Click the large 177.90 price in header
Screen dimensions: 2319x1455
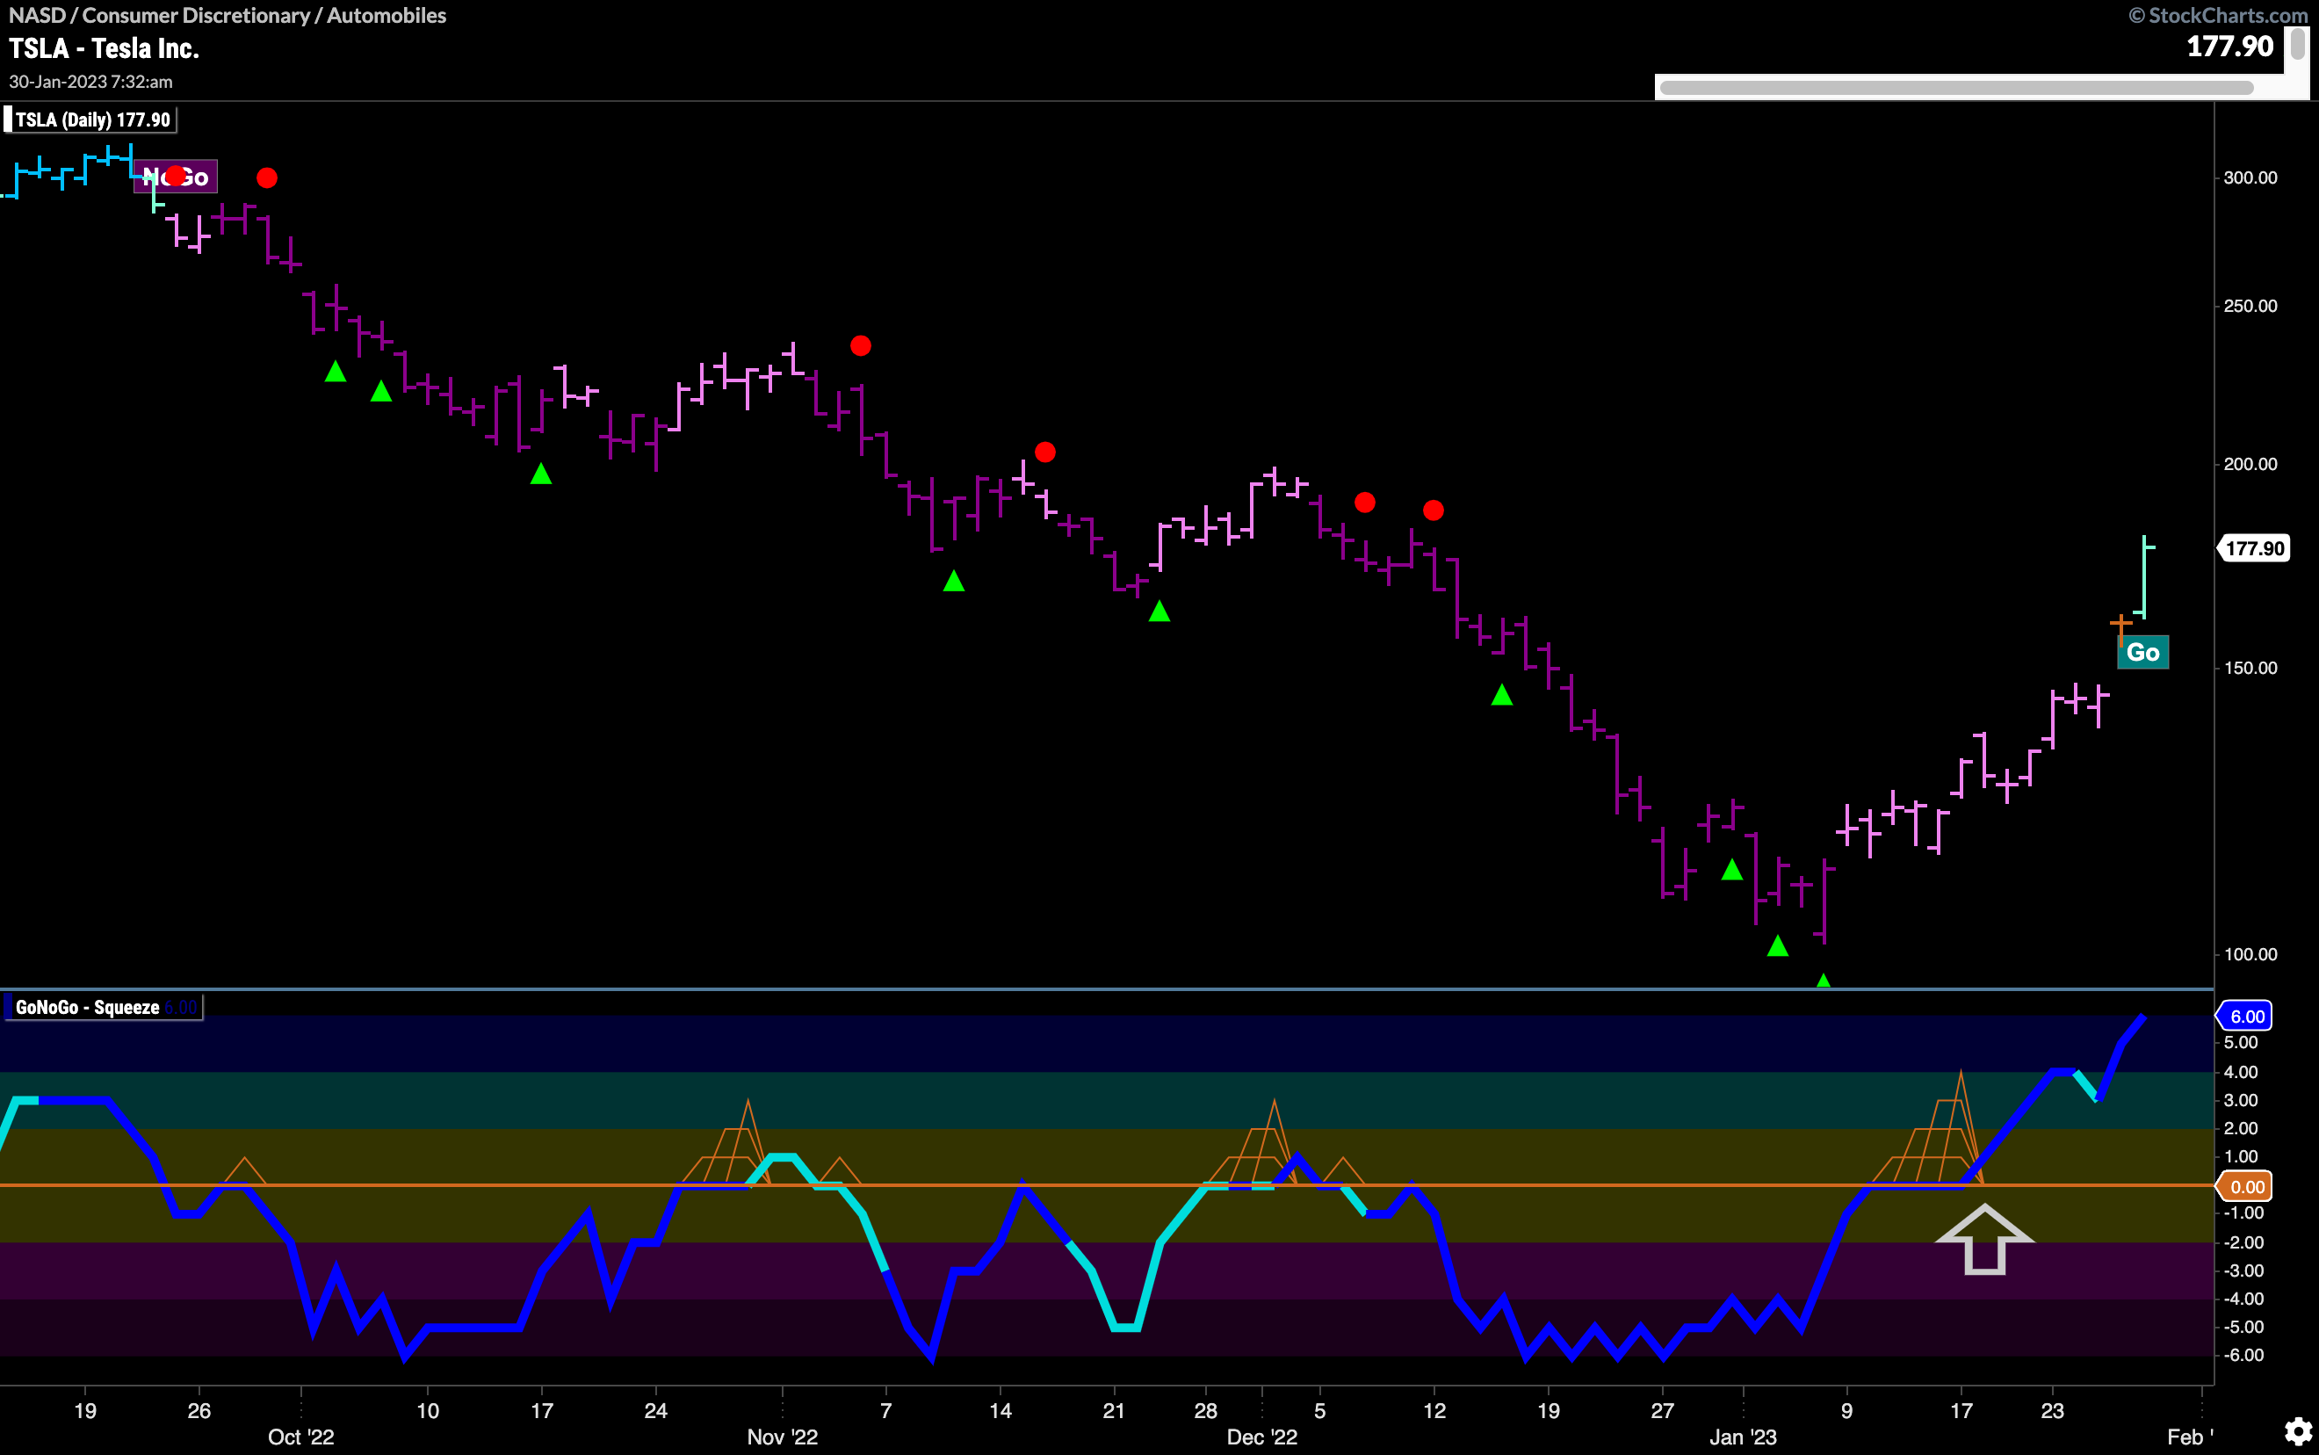(2230, 47)
